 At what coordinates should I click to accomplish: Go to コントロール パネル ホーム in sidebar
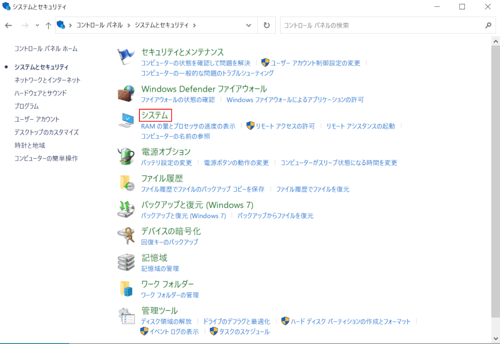(46, 49)
